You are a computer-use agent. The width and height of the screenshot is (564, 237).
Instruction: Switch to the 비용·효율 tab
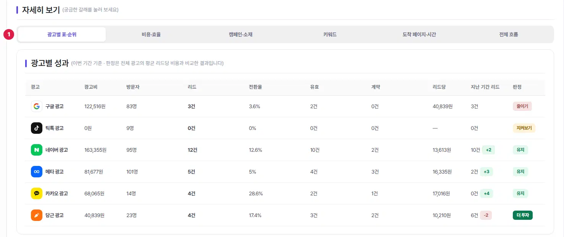point(151,34)
